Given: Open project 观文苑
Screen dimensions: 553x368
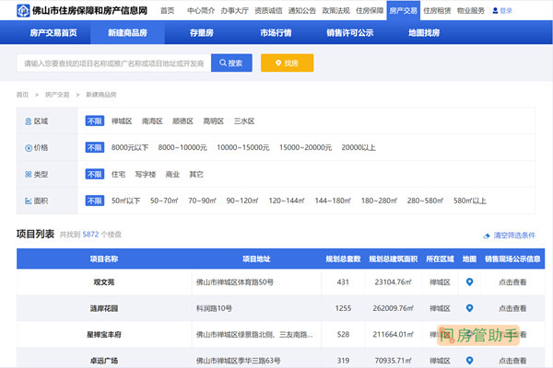Looking at the screenshot, I should (x=104, y=282).
